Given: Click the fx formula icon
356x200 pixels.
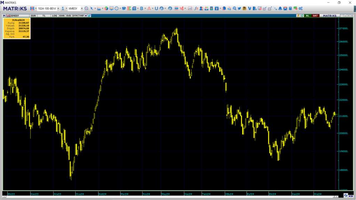Looking at the screenshot, I should coord(196,8).
